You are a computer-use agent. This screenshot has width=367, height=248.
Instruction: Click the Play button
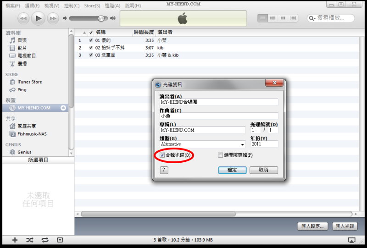click(39, 18)
